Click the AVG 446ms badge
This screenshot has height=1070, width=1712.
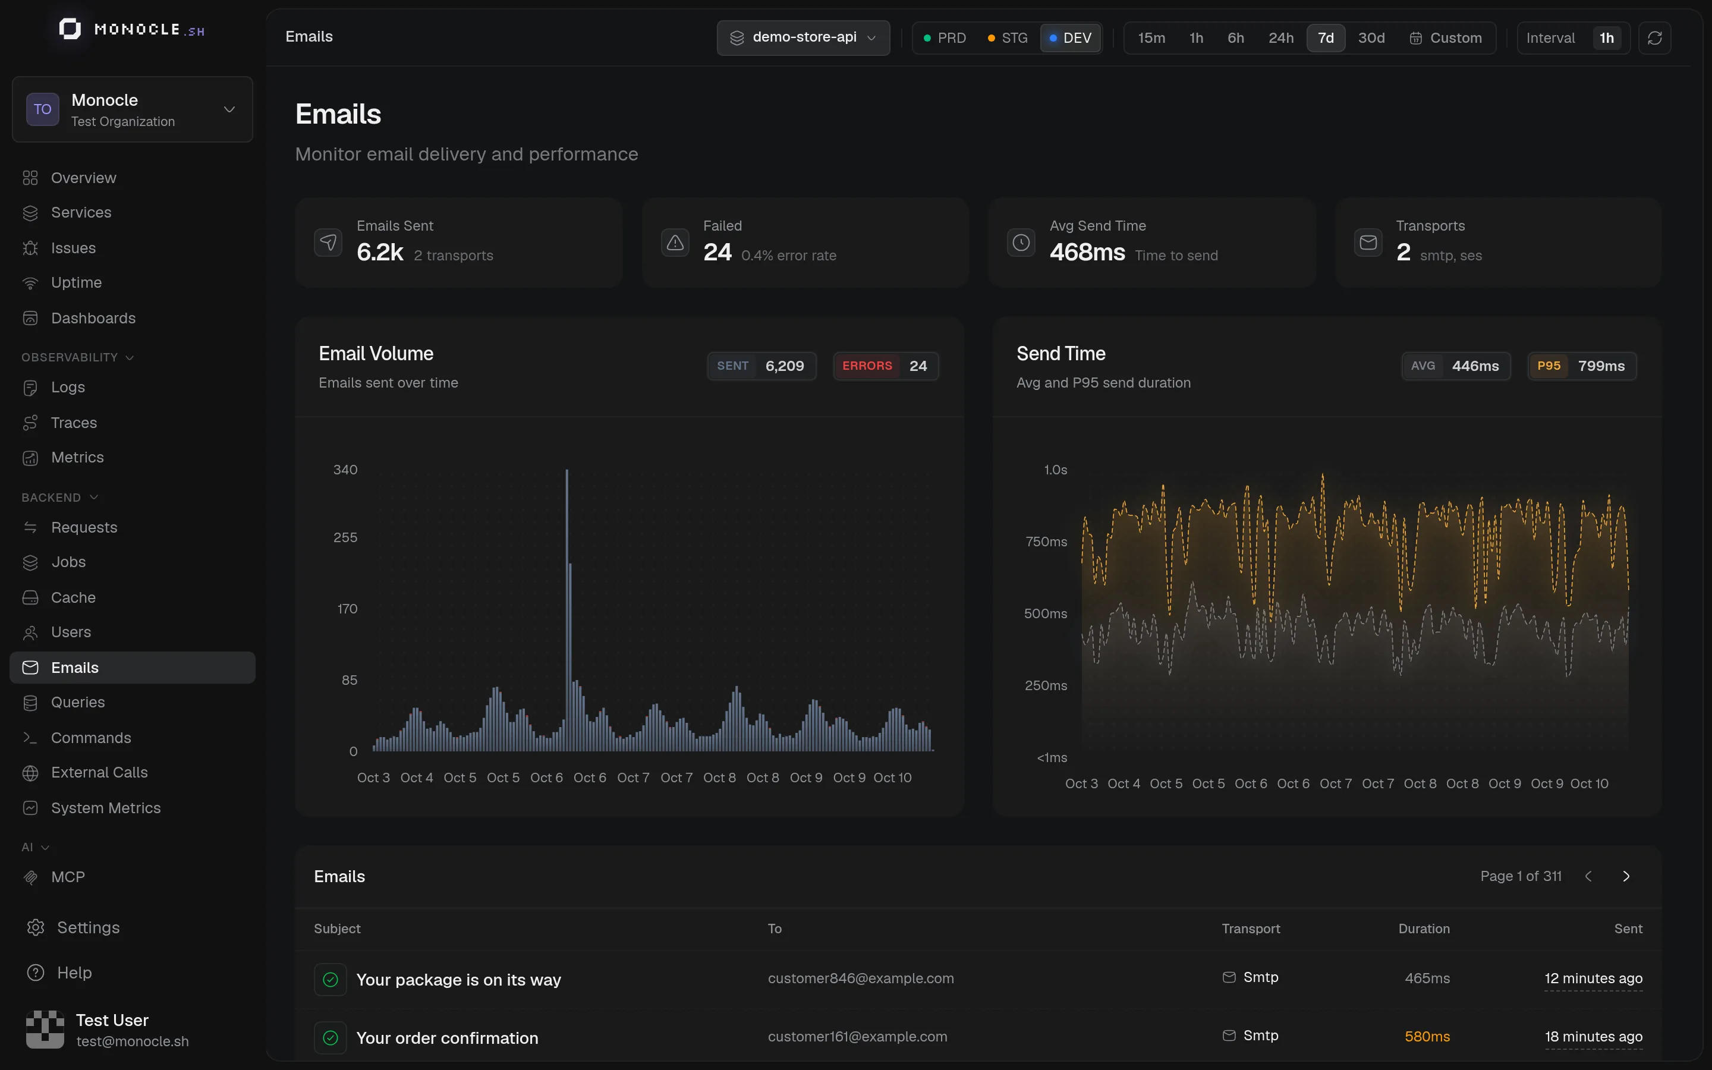pos(1456,366)
